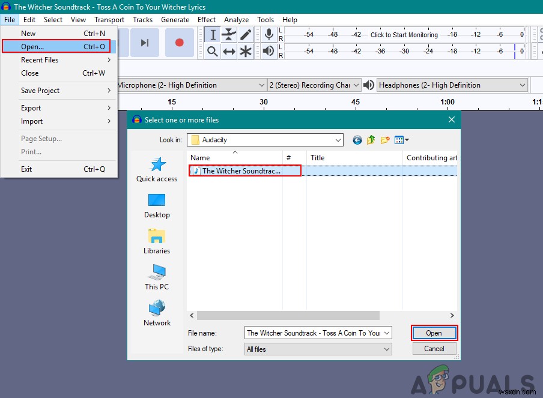Open the View Menu dropdown icon
Image resolution: width=543 pixels, height=398 pixels.
coord(402,140)
